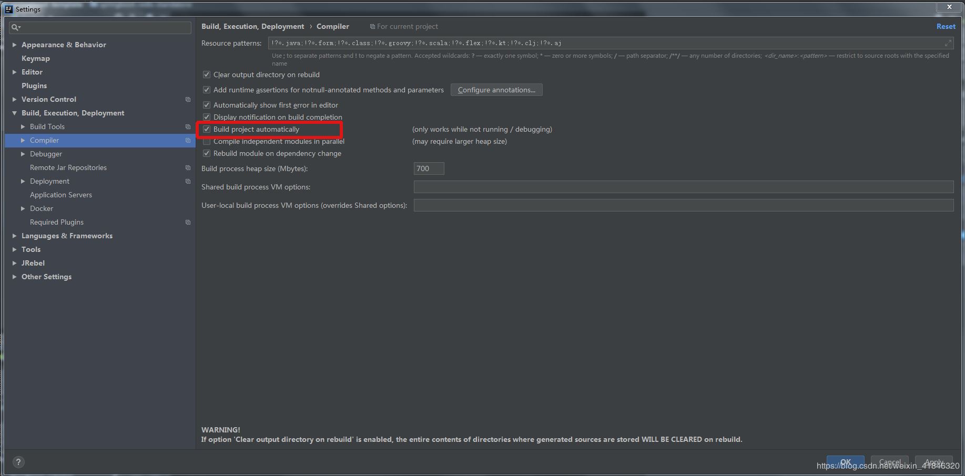The height and width of the screenshot is (476, 965).
Task: Uncheck Build project automatically
Action: [x=207, y=129]
